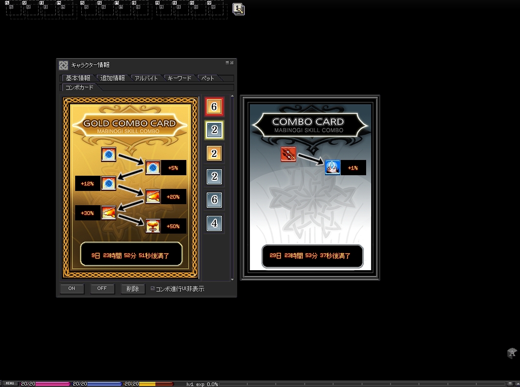Image resolution: width=520 pixels, height=387 pixels.
Task: Click the character info window title icon
Action: pos(63,65)
